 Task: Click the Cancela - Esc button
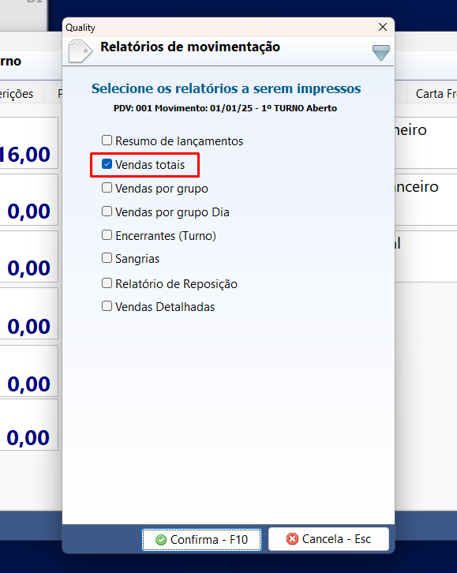pos(328,538)
